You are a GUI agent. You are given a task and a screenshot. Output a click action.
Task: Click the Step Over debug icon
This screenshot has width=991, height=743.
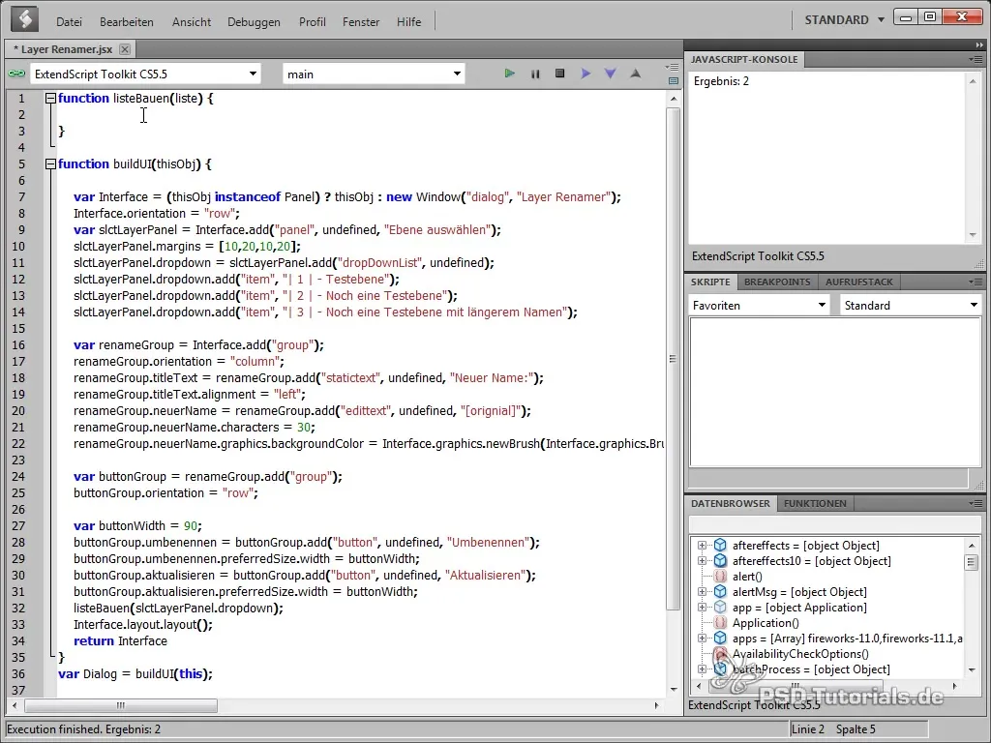586,74
